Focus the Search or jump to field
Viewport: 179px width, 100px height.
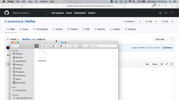30,13
